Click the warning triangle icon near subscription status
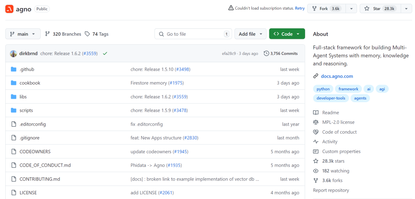Screen dimensions: 415x199 (x=231, y=8)
